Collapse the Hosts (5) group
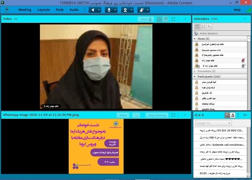The height and width of the screenshot is (180, 252). (x=195, y=39)
